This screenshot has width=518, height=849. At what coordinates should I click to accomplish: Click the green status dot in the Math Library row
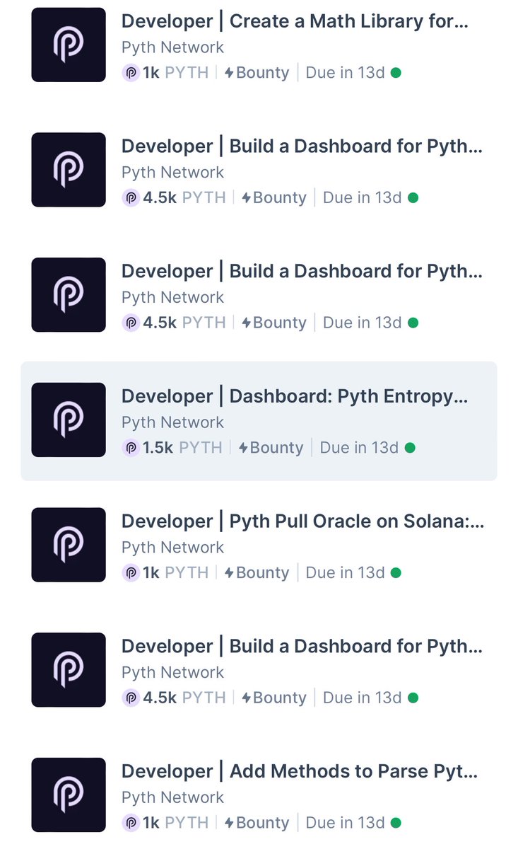[396, 73]
